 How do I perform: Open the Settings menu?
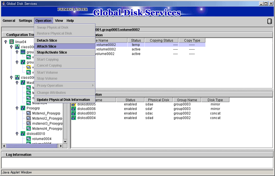26,21
